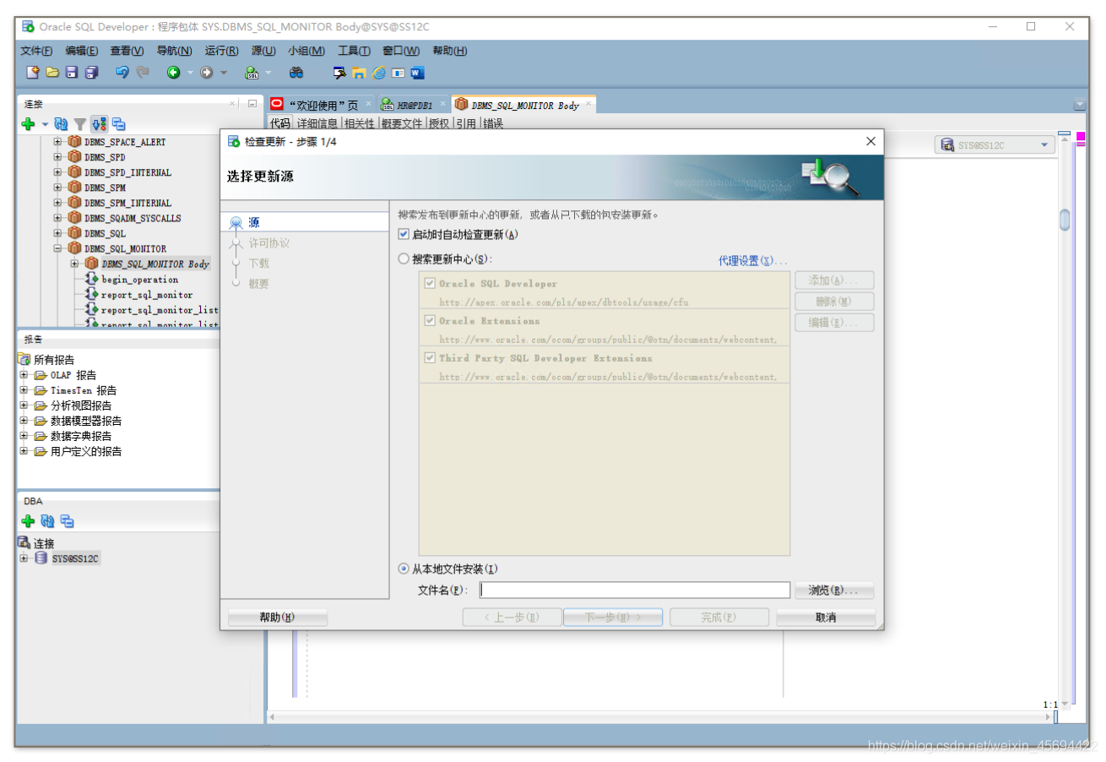
Task: Expand the TimesTen reports folder
Action: pos(24,390)
